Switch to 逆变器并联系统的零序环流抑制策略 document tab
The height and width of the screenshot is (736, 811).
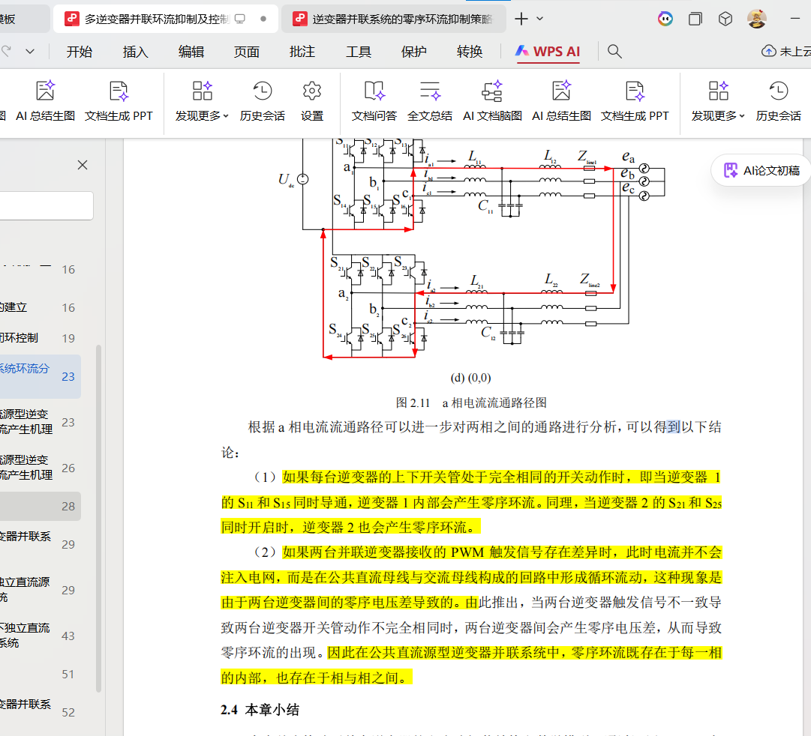[393, 19]
